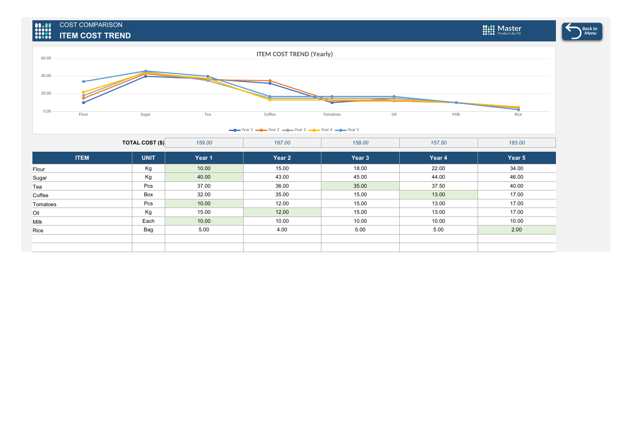Select the Flour item cell
This screenshot has width=632, height=447.
(82, 169)
